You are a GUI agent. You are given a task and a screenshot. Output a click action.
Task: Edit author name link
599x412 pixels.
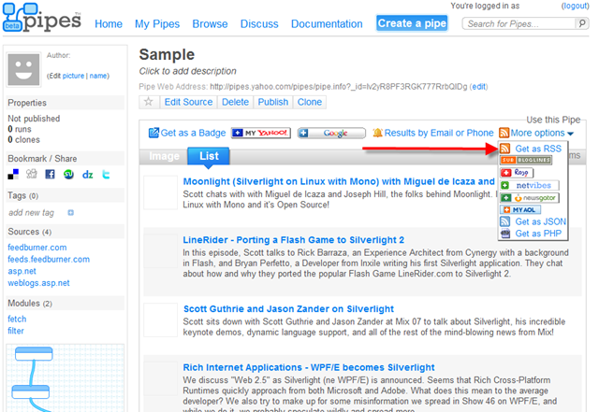click(x=98, y=76)
